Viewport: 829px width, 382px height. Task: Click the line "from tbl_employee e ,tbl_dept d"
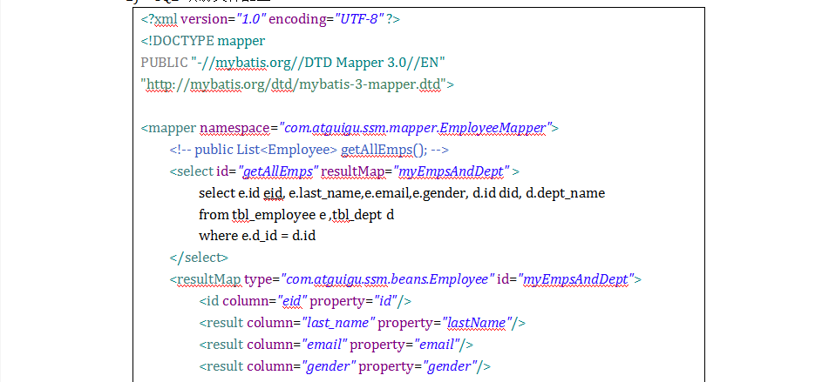pyautogui.click(x=296, y=215)
